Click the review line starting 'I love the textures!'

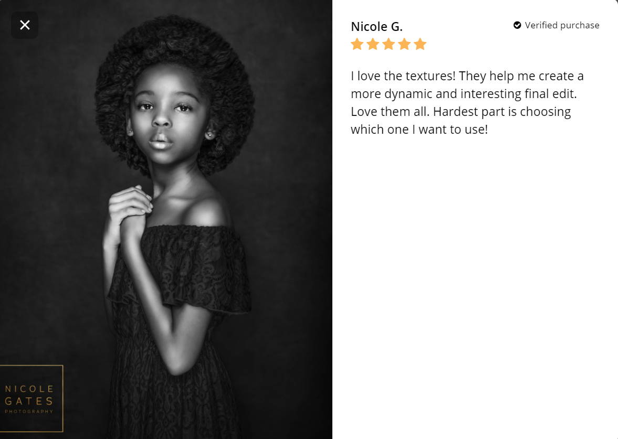click(467, 76)
